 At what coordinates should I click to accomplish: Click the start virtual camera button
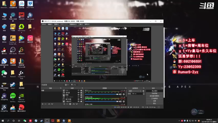click(155, 96)
